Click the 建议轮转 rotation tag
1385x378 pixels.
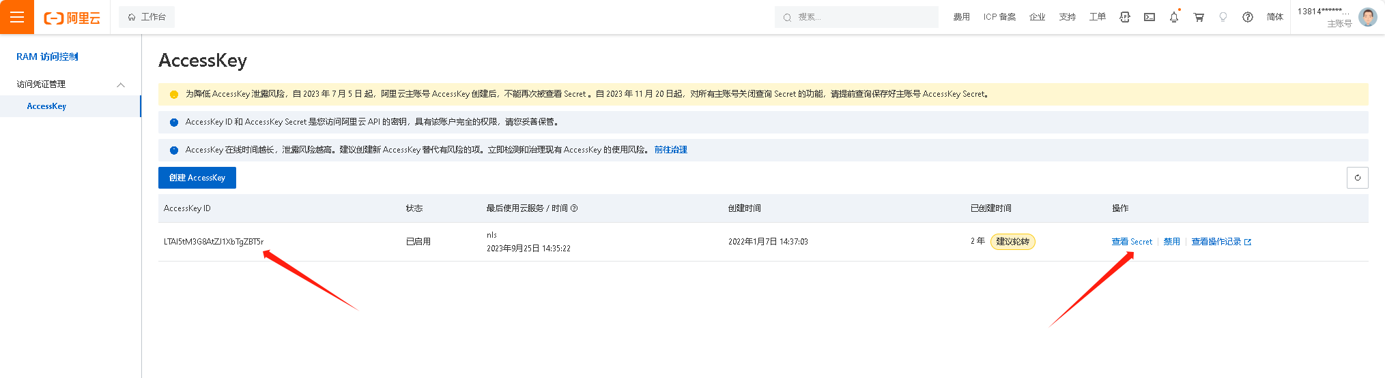tap(1013, 242)
